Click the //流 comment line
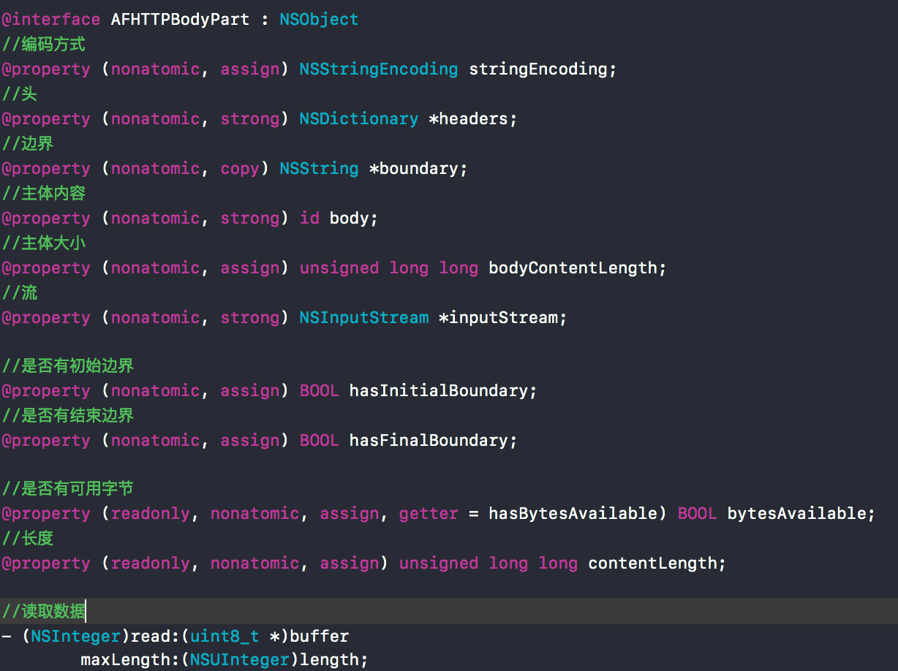Image resolution: width=898 pixels, height=671 pixels. pyautogui.click(x=19, y=292)
